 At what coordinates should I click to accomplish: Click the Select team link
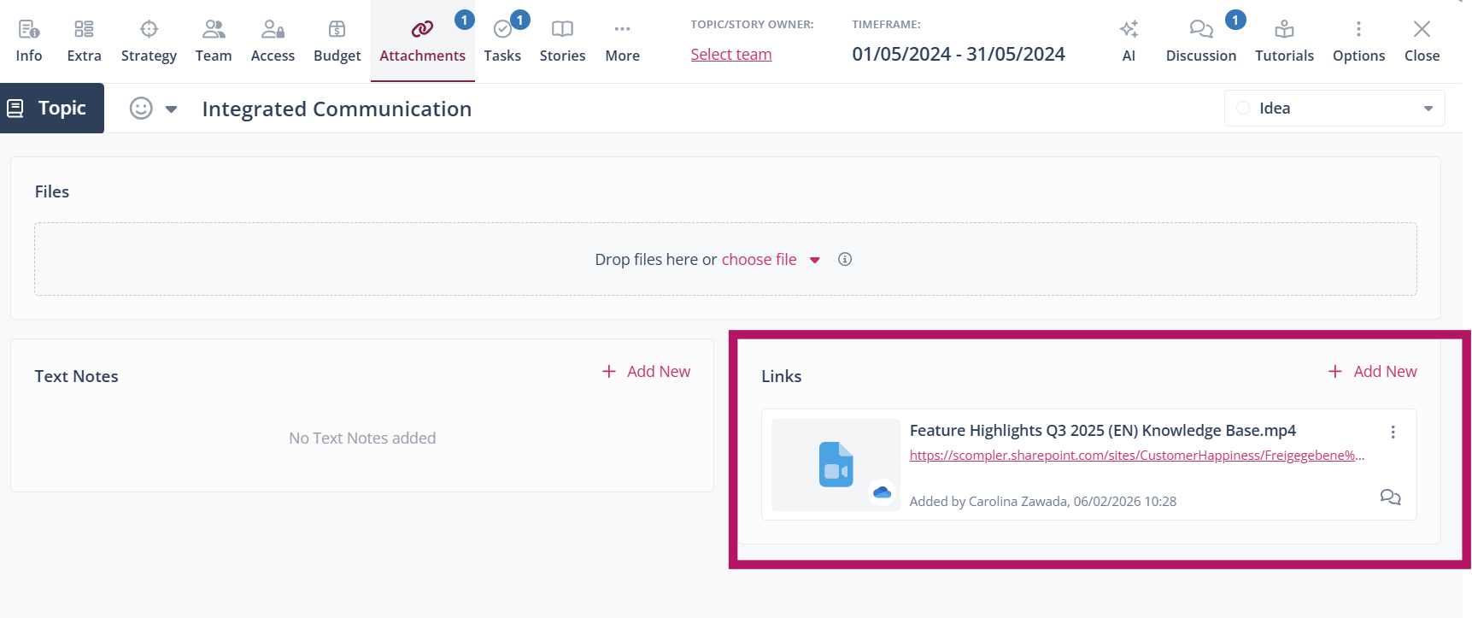pos(730,55)
